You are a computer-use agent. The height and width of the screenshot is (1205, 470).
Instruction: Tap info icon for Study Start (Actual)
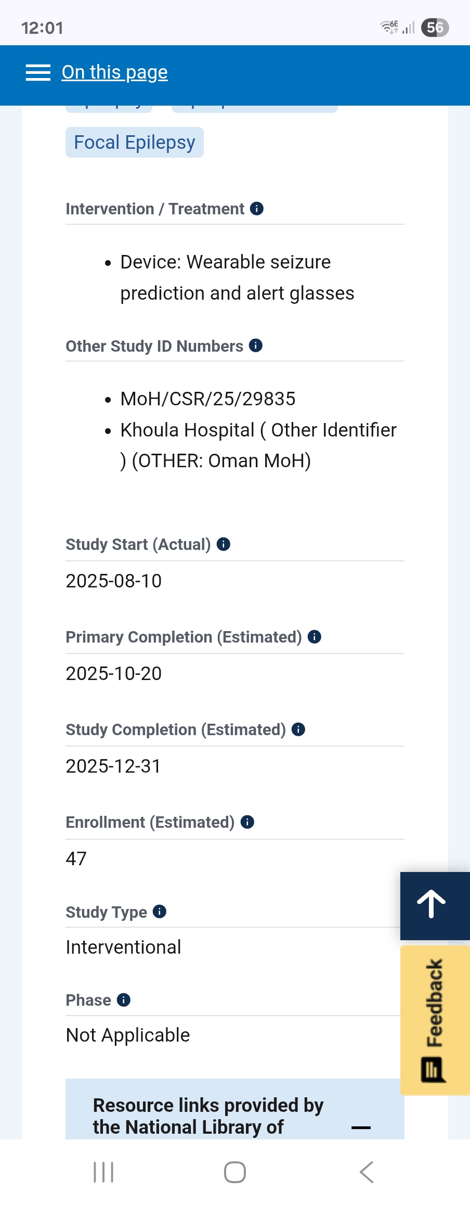click(x=224, y=544)
